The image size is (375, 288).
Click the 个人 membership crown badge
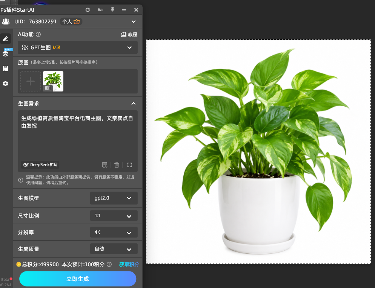[71, 21]
